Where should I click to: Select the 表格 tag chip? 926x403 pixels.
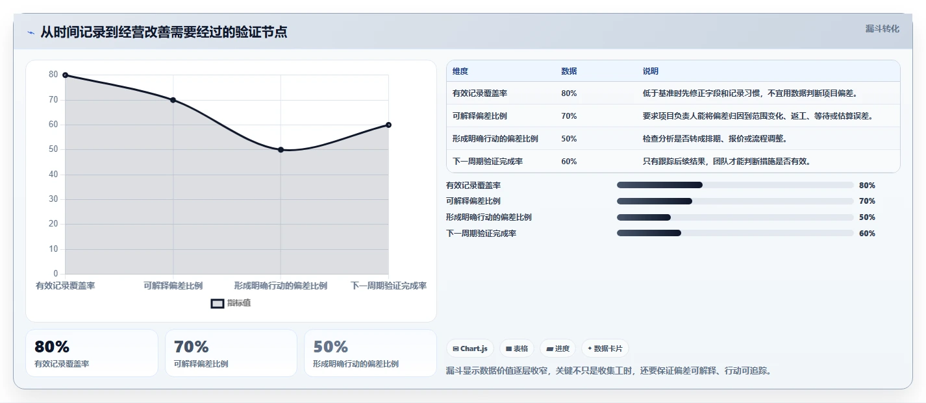[x=517, y=348]
